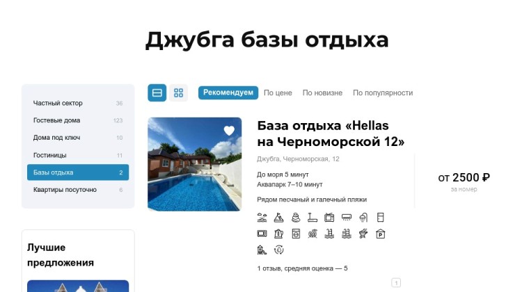Click the air conditioner amenity icon
The width and height of the screenshot is (529, 292).
[x=347, y=217]
